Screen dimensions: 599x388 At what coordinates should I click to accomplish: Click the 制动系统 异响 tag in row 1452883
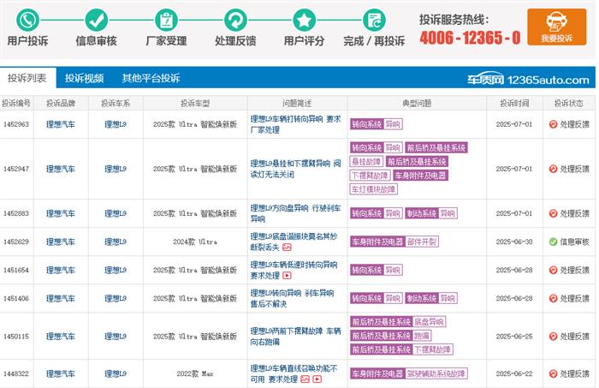click(x=431, y=213)
